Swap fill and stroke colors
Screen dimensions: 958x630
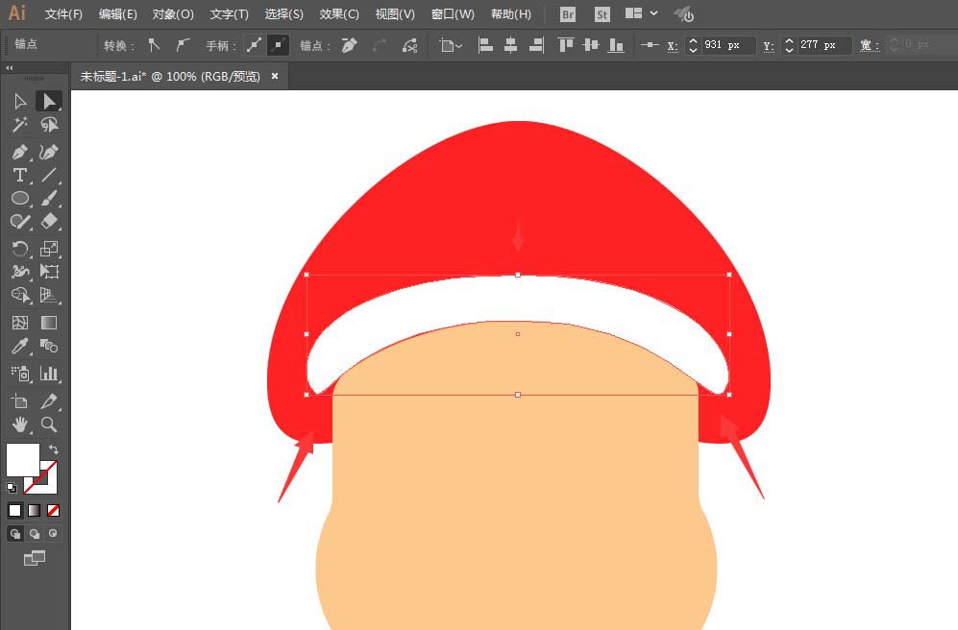coord(53,449)
